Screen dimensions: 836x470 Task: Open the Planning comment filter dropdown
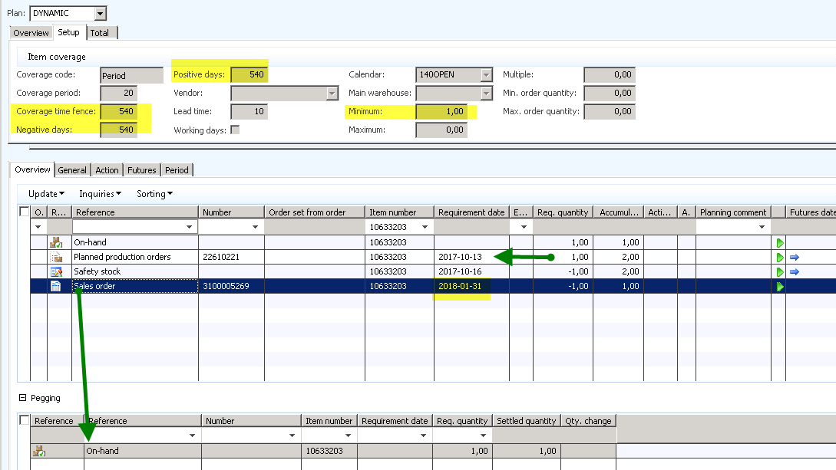(762, 227)
